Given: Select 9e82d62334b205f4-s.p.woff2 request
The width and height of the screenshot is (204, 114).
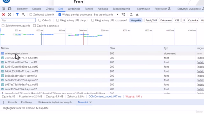Looking at the screenshot, I should (102, 80).
